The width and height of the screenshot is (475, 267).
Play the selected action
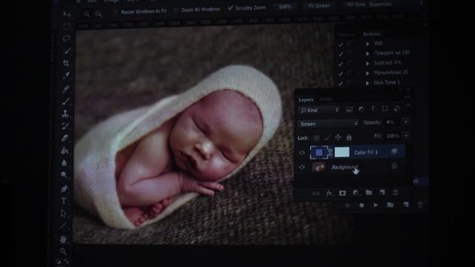click(376, 205)
